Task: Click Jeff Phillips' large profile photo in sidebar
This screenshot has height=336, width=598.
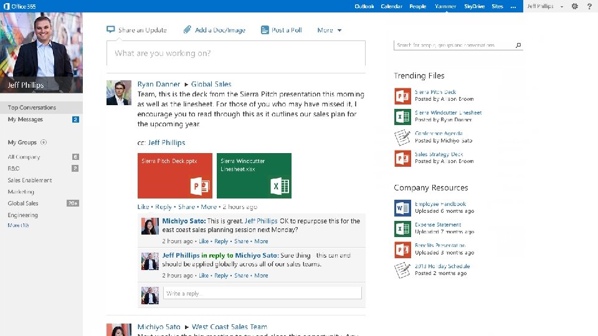Action: coord(41,52)
